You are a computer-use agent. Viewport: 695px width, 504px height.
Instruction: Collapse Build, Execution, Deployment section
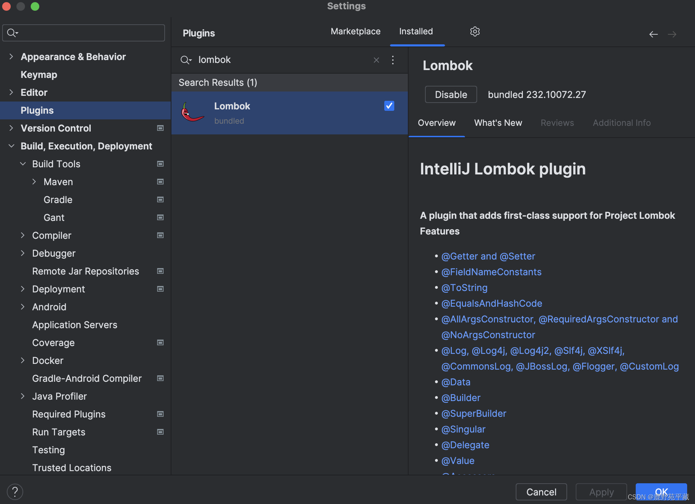tap(11, 146)
